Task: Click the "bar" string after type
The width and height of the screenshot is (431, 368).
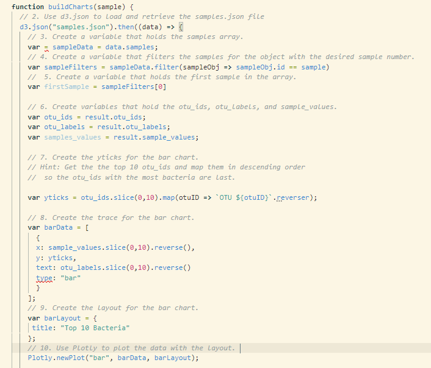Action: tap(71, 278)
